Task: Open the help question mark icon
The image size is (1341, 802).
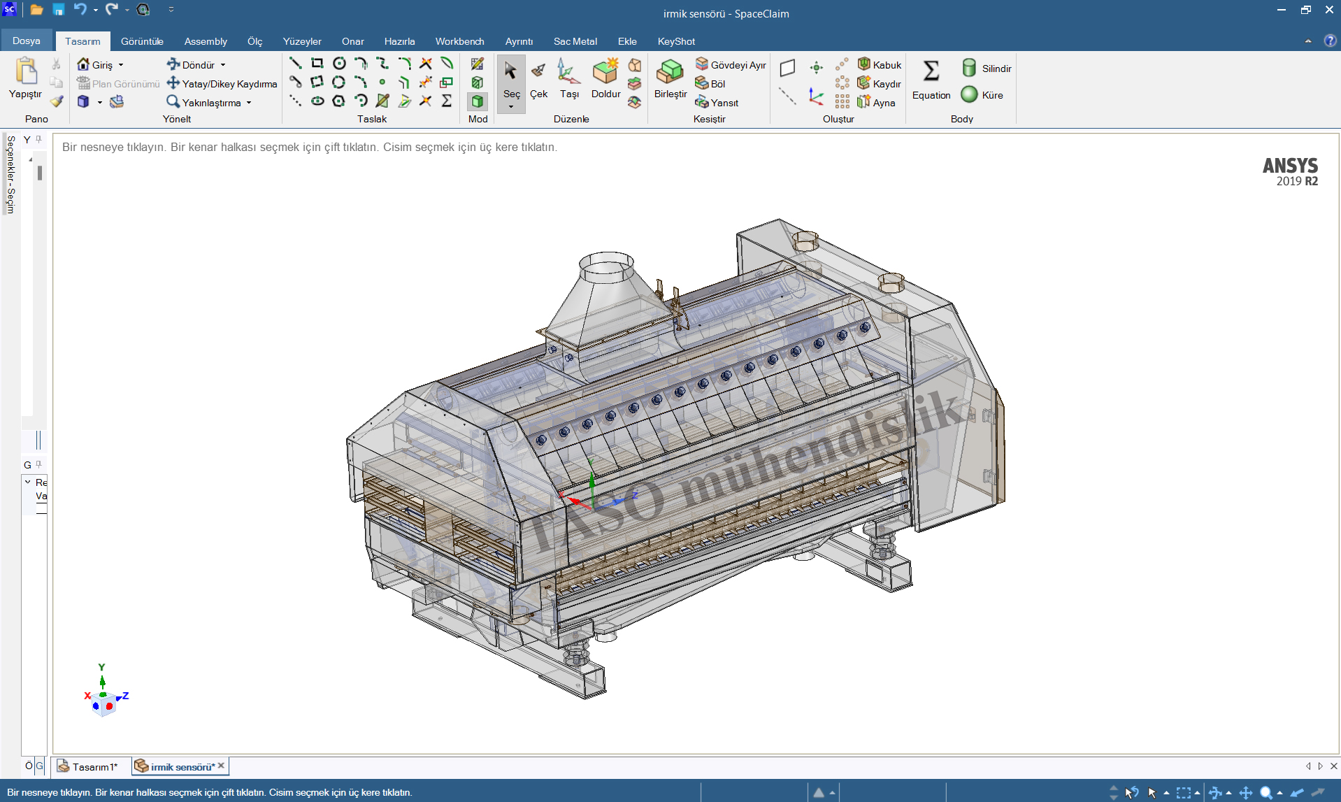Action: coord(1330,41)
